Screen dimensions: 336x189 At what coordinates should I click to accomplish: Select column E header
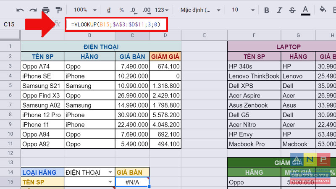(204, 35)
